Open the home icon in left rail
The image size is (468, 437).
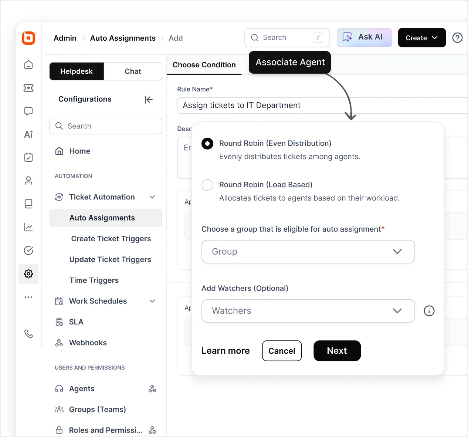(x=28, y=65)
